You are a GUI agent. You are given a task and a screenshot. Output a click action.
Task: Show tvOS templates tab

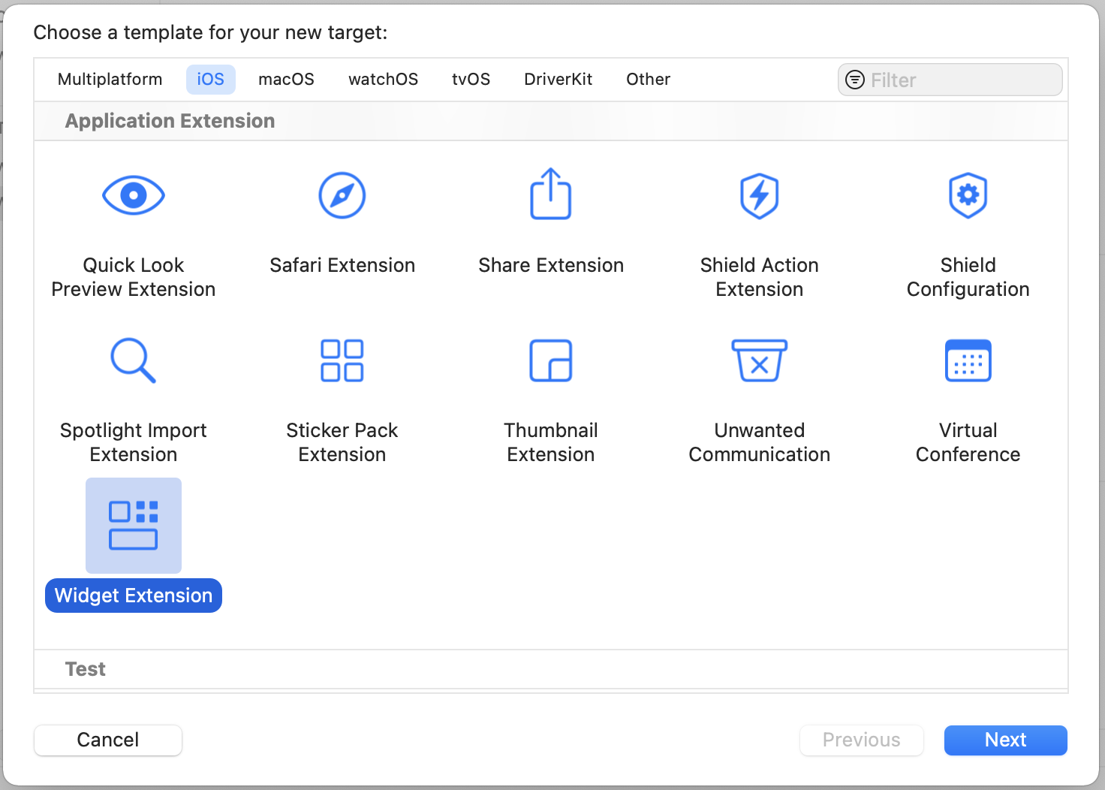[x=471, y=80]
